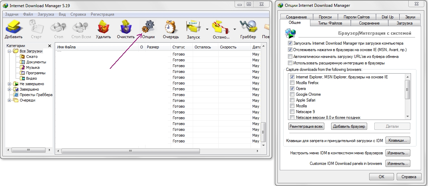428x186 pixels.
Task: Sort by Размер column header
Action: [x=157, y=47]
